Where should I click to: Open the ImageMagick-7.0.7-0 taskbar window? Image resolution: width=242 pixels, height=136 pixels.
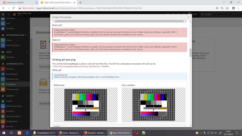click(x=44, y=133)
